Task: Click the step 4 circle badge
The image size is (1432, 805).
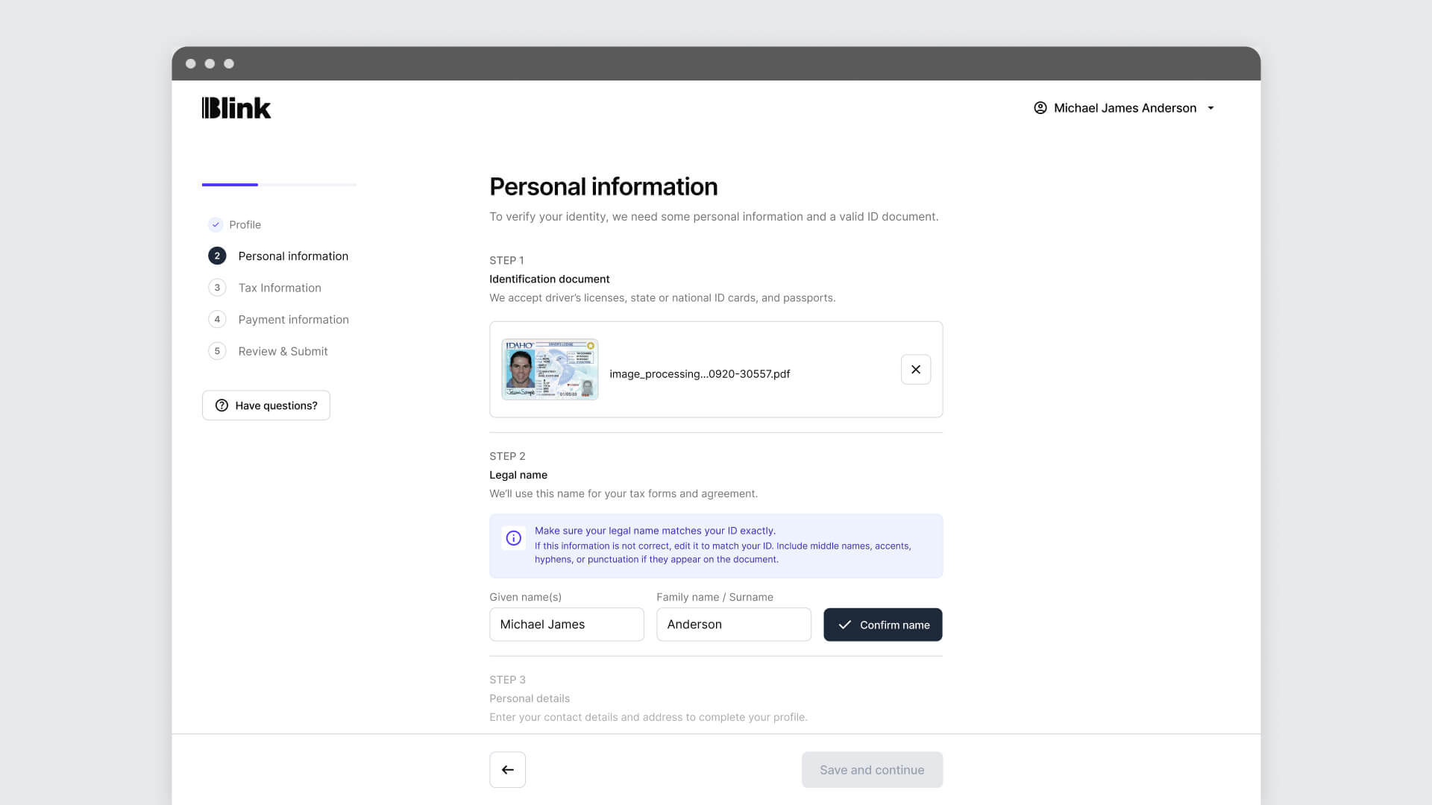Action: (x=217, y=319)
